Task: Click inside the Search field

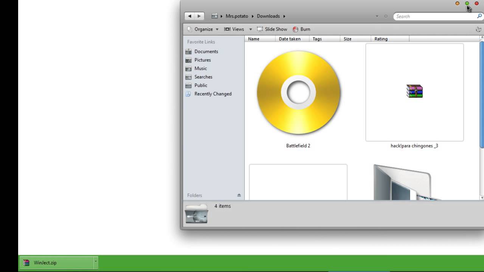Action: [435, 16]
